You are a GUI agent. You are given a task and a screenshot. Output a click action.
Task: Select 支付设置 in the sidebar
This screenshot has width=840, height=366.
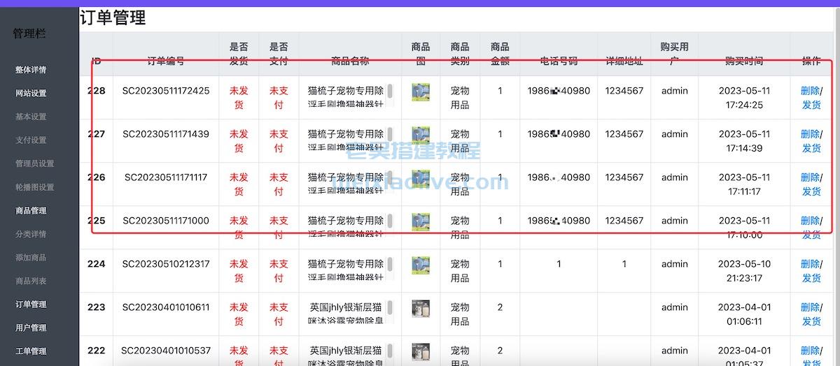click(x=31, y=140)
